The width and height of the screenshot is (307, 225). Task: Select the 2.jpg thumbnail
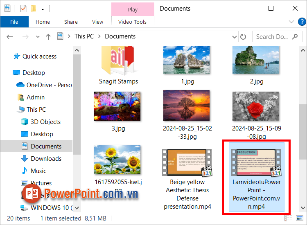[x=256, y=60]
